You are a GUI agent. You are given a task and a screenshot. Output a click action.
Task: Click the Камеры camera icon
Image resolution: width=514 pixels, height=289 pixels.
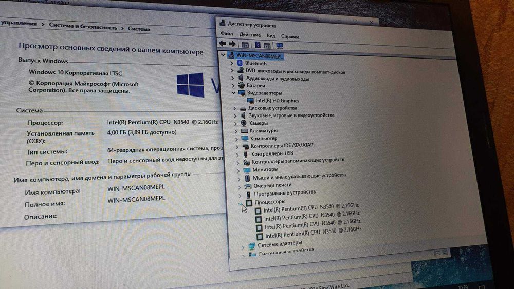tap(244, 123)
